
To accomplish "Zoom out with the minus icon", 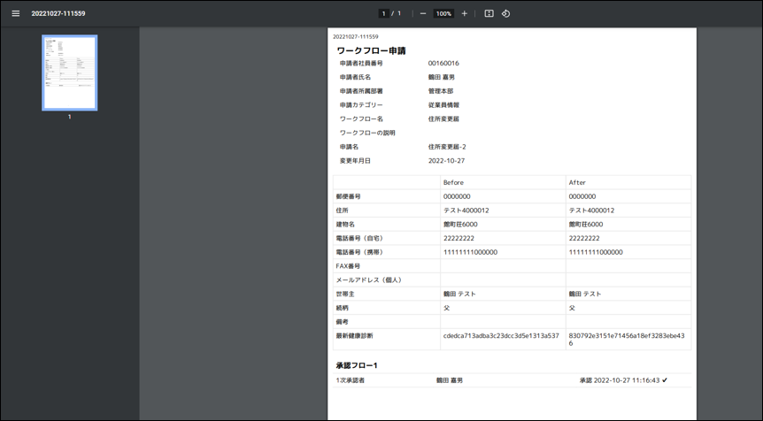I will coord(423,13).
